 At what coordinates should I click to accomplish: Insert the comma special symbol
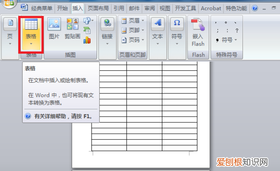click(x=216, y=22)
